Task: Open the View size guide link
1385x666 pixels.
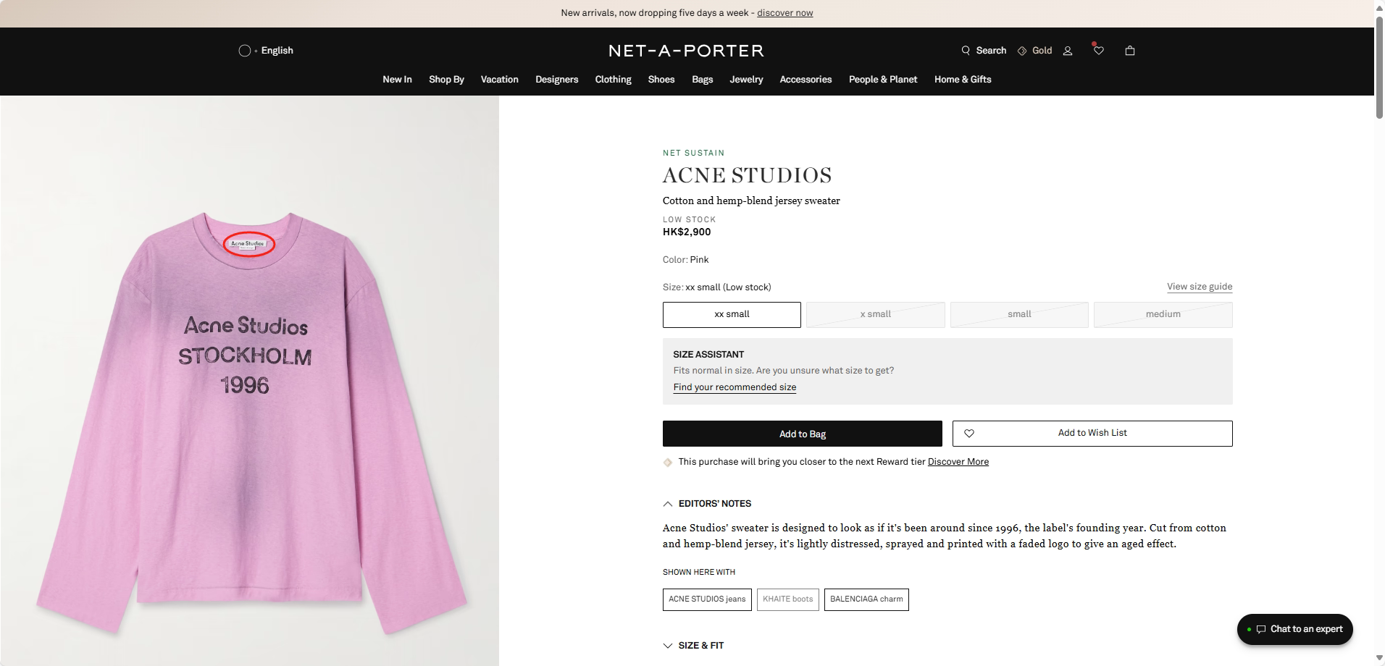Action: click(1199, 287)
